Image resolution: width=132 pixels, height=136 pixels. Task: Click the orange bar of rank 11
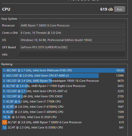pos(4,122)
